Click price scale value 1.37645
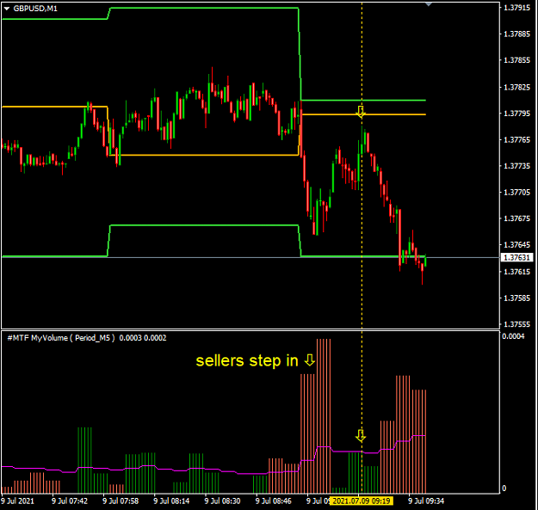The height and width of the screenshot is (510, 538). 516,245
